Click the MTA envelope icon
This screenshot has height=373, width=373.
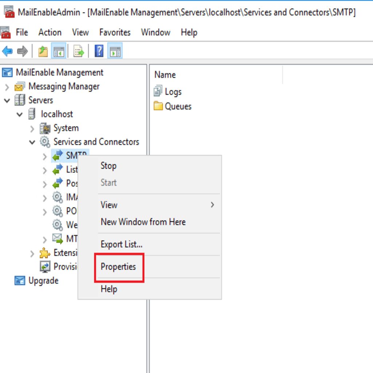click(58, 239)
